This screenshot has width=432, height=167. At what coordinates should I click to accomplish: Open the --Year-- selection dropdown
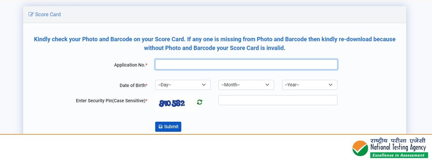(309, 85)
